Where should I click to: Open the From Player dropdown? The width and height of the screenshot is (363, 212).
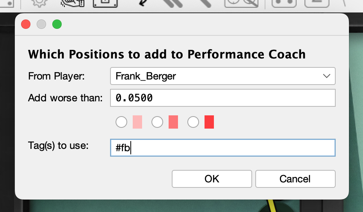[x=223, y=76]
